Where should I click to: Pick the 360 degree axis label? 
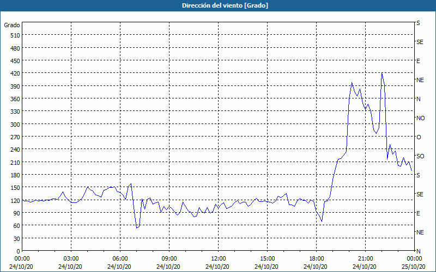coord(15,99)
